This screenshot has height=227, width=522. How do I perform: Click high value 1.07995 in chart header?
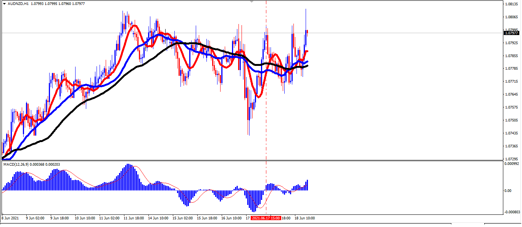[x=51, y=4]
